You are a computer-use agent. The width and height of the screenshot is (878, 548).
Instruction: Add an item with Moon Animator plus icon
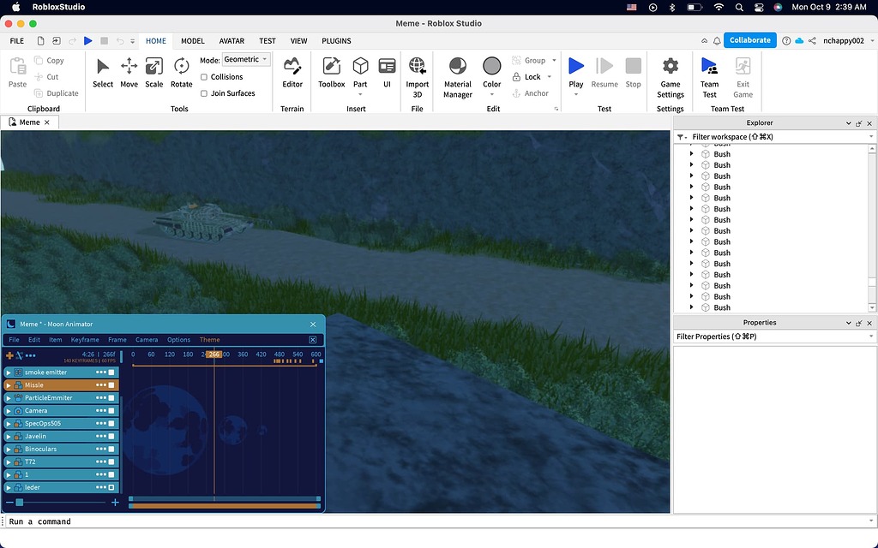point(9,355)
